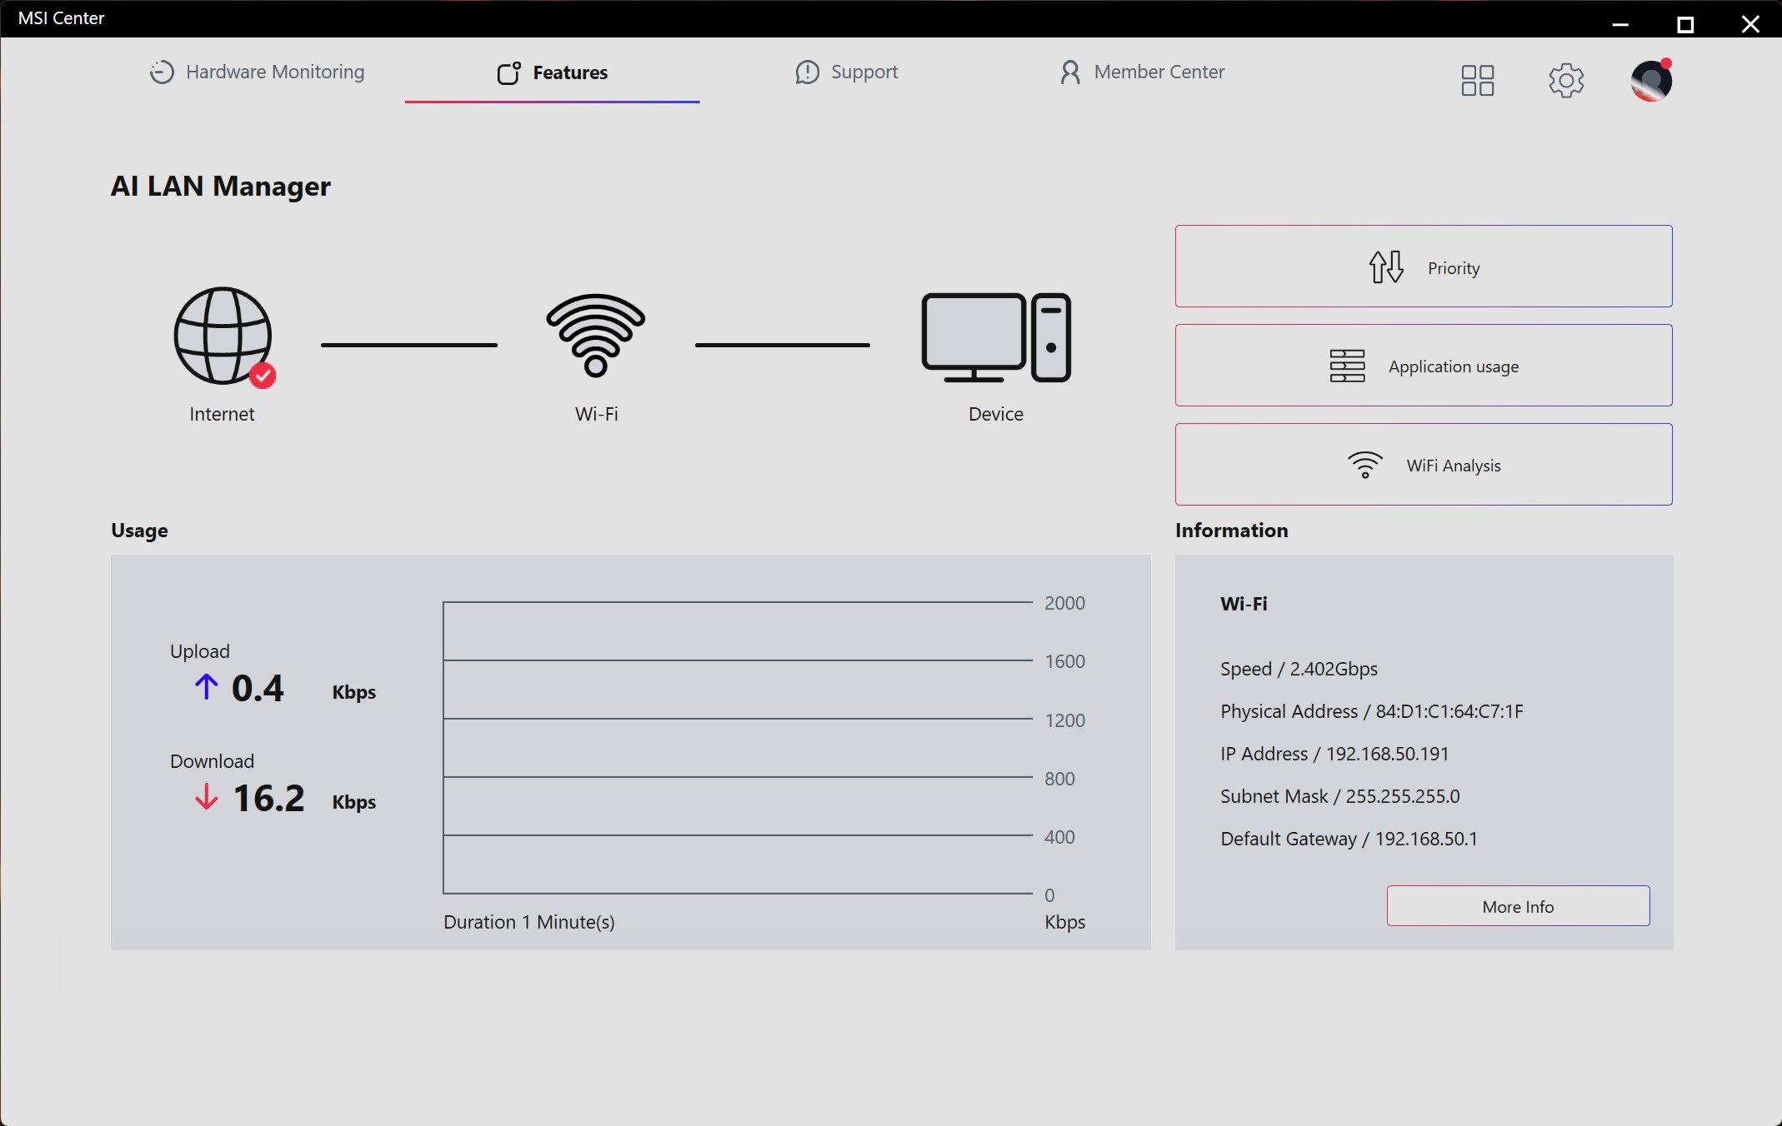
Task: Minimize the MSI Center window
Action: point(1620,24)
